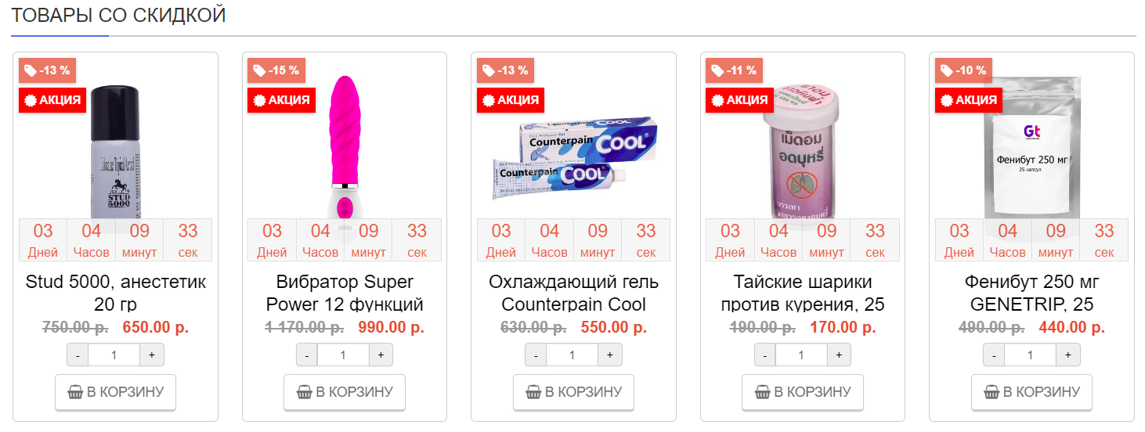Click the quantity field for Фенибут
This screenshot has width=1145, height=432.
tap(1030, 355)
